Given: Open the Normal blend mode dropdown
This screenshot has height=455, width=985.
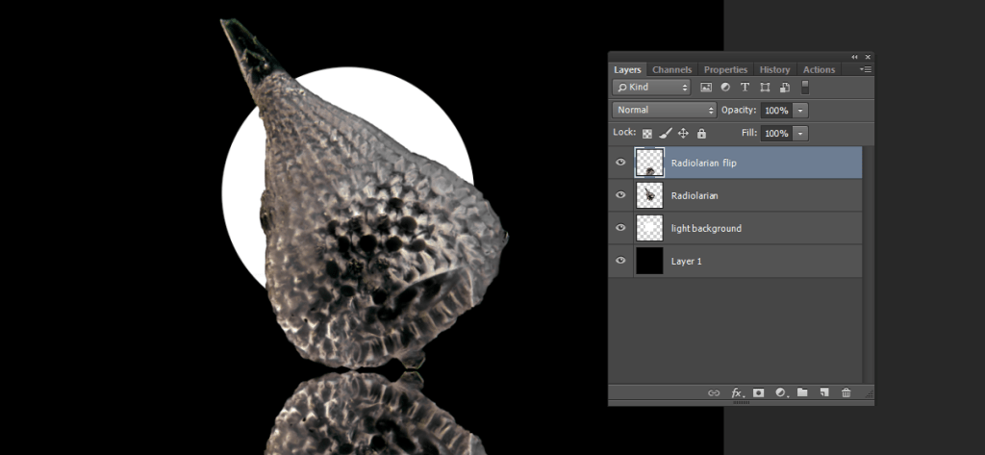Looking at the screenshot, I should [x=665, y=111].
